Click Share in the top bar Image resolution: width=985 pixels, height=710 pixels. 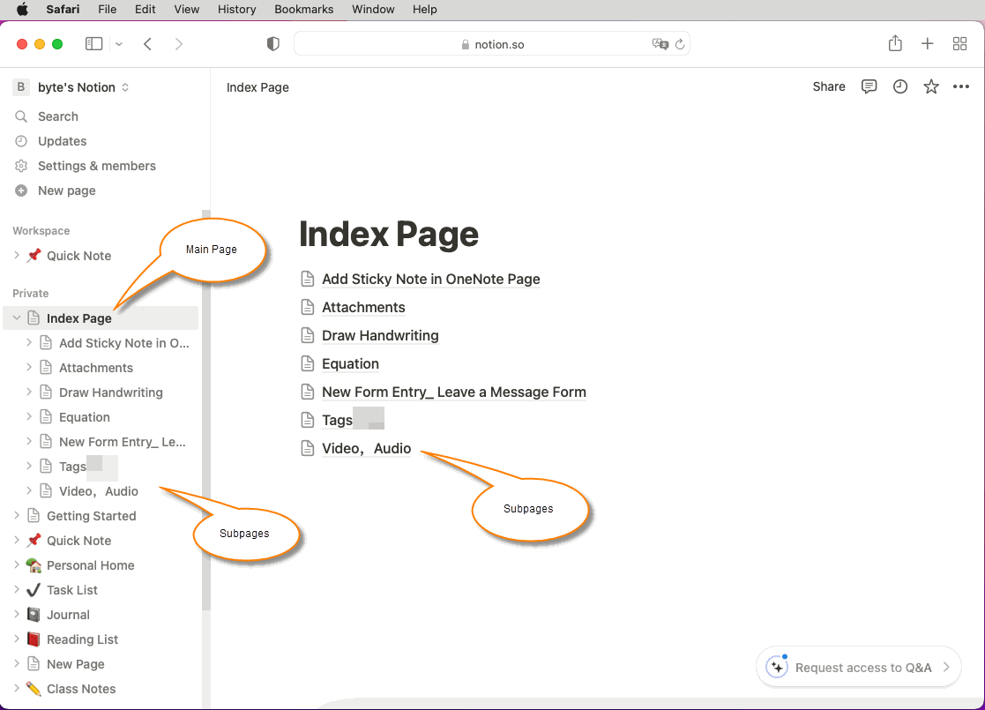point(829,86)
